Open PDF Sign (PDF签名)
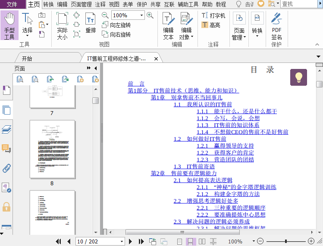The height and width of the screenshot is (246, 323). [276, 26]
